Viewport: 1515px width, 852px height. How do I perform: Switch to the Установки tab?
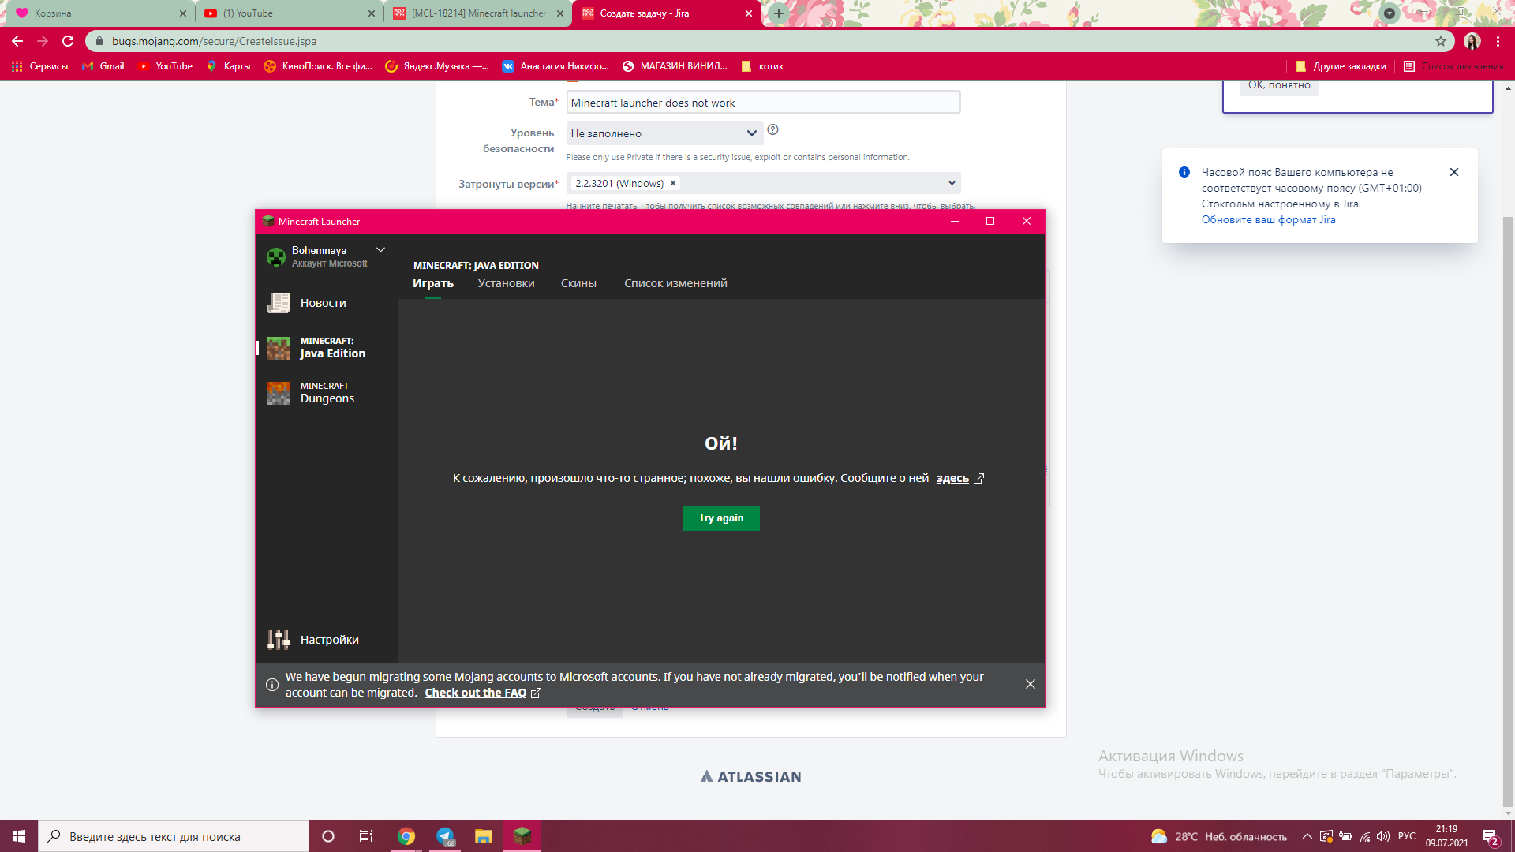pos(506,283)
